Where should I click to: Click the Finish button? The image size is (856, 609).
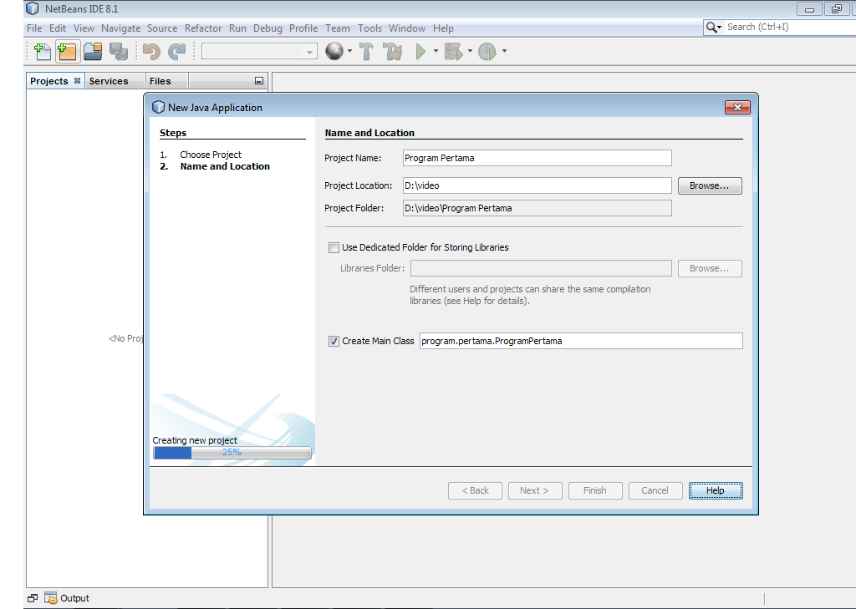tap(594, 490)
